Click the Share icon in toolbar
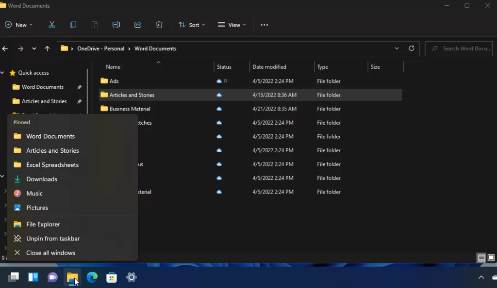The image size is (497, 288). coord(138,25)
